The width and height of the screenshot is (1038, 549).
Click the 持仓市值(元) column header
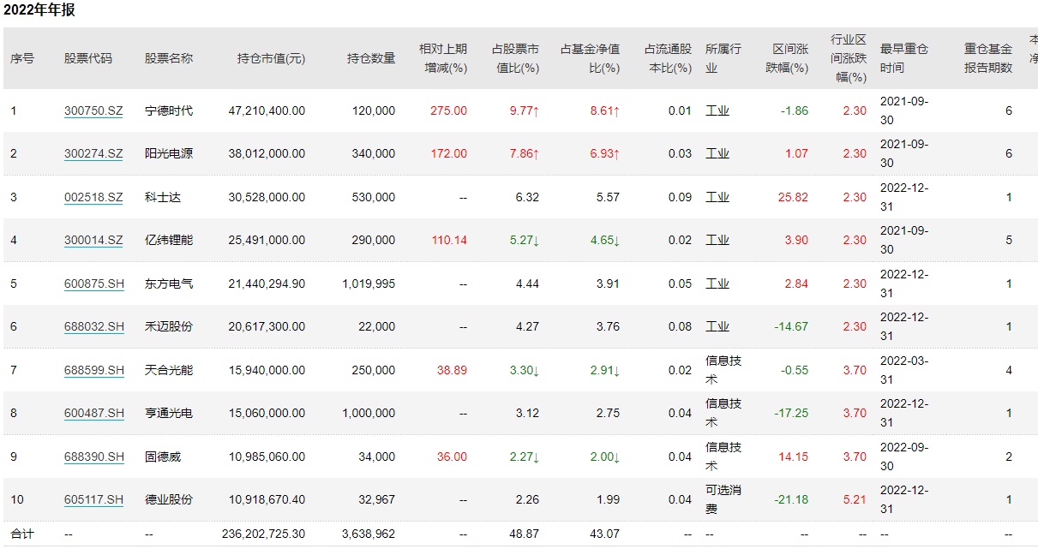click(x=271, y=58)
